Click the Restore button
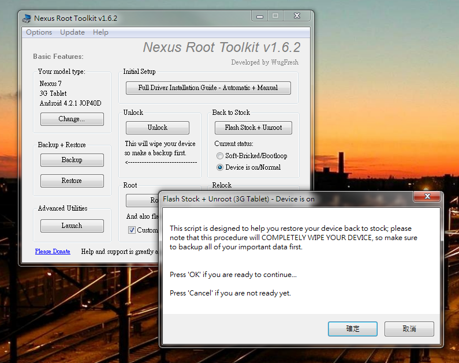The height and width of the screenshot is (363, 459). pos(72,181)
